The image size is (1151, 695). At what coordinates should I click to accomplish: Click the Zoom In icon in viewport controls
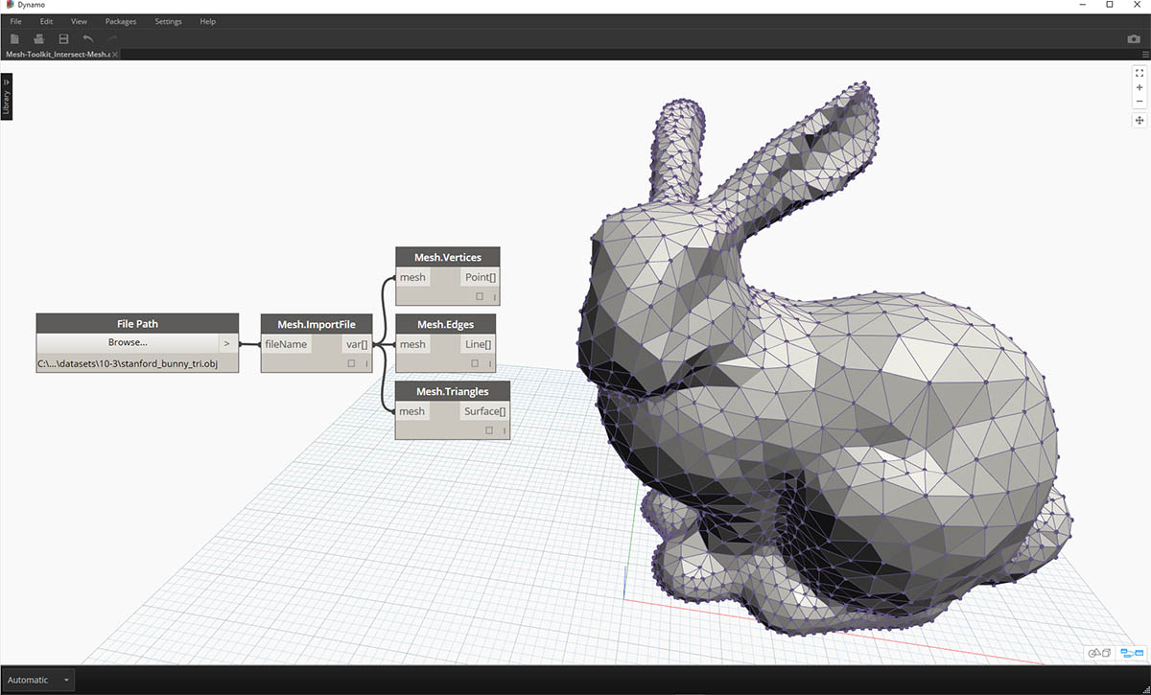(x=1139, y=87)
